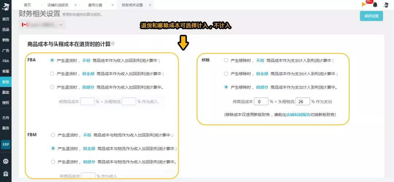The height and width of the screenshot is (182, 394).
Task: Open the customer support headset icon in sidebar
Action: point(5,161)
